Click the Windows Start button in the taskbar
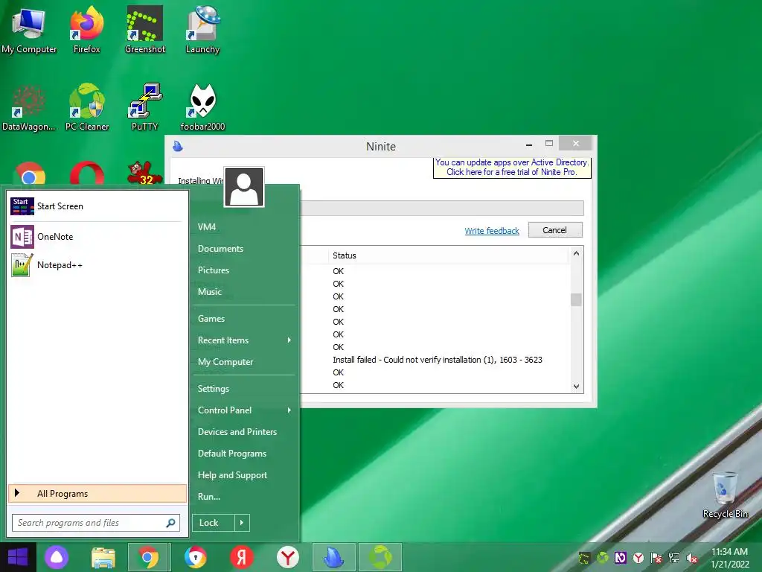The image size is (762, 572). 18,557
